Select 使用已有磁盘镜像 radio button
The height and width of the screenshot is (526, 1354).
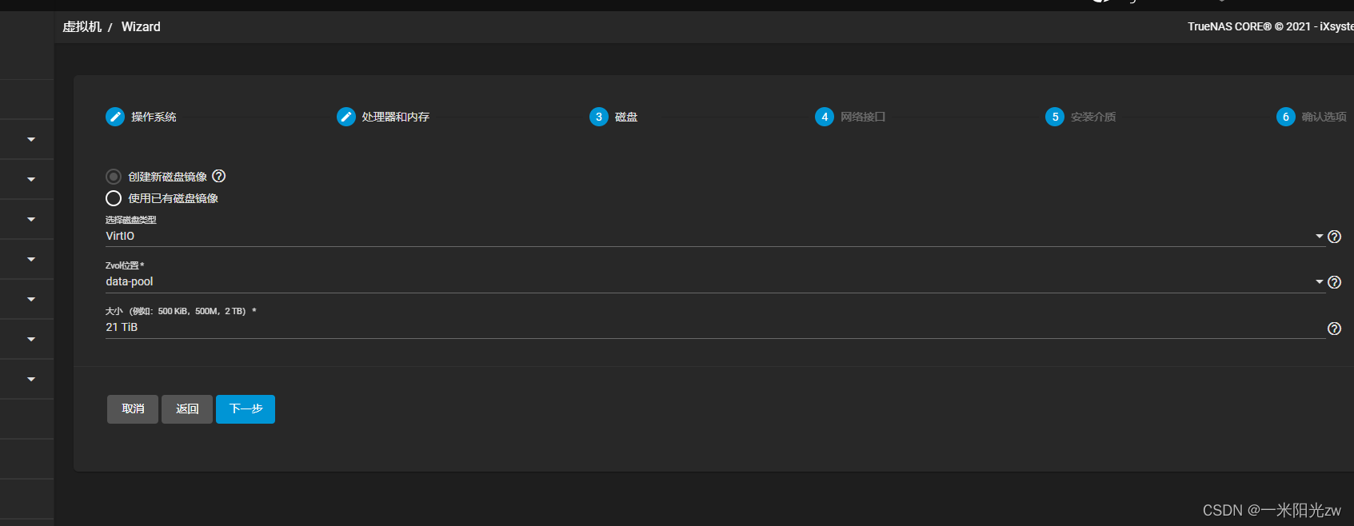coord(114,198)
